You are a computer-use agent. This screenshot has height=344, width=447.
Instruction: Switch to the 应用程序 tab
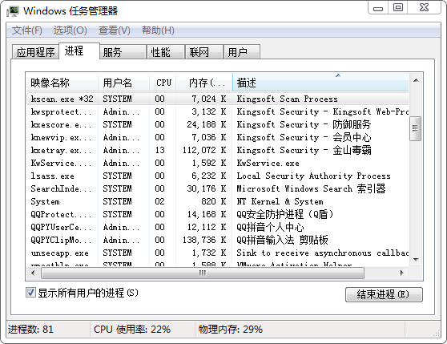35,52
